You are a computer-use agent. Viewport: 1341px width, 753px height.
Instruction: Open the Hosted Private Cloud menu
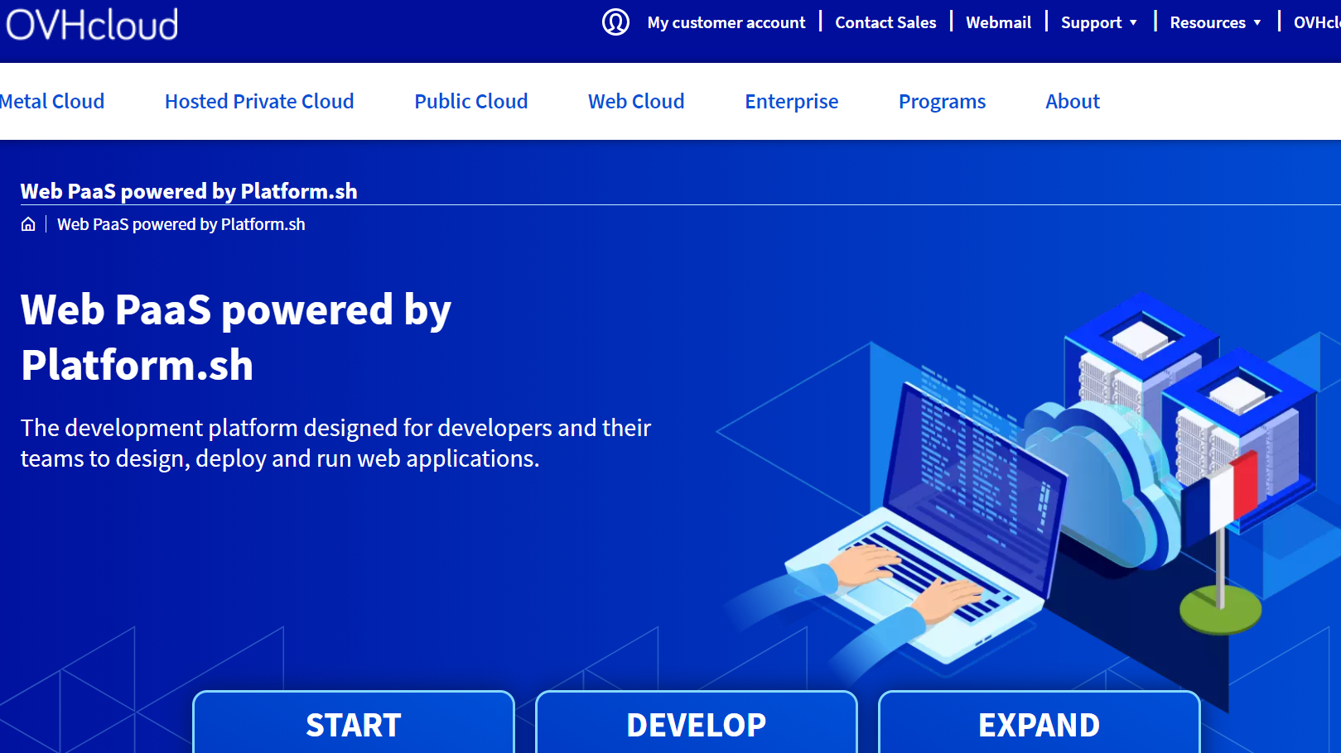click(x=259, y=101)
